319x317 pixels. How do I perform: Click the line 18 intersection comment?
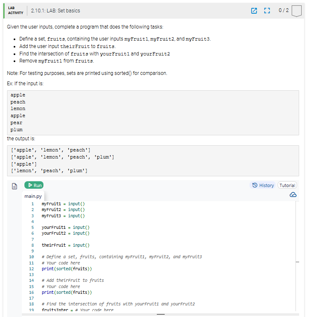[118, 304]
